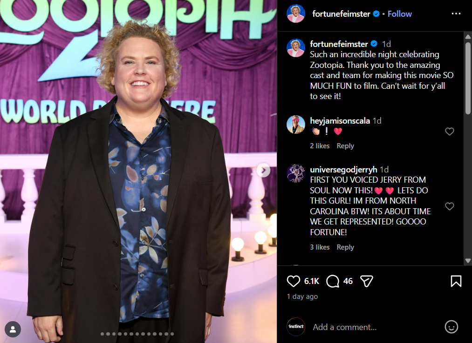Share the post with the paper plane icon
This screenshot has height=343, width=472.
click(x=366, y=281)
